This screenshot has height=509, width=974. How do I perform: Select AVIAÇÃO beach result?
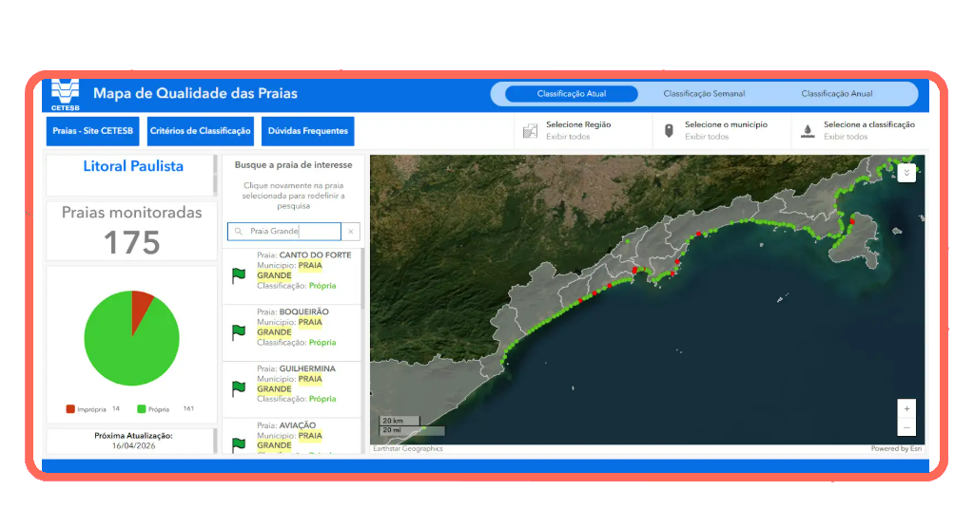pyautogui.click(x=292, y=437)
